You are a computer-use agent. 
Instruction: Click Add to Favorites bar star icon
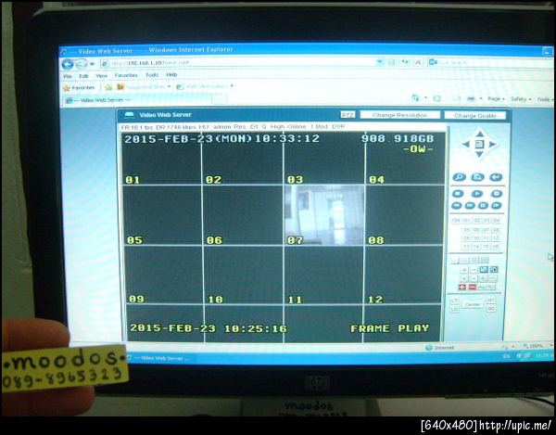coord(108,87)
